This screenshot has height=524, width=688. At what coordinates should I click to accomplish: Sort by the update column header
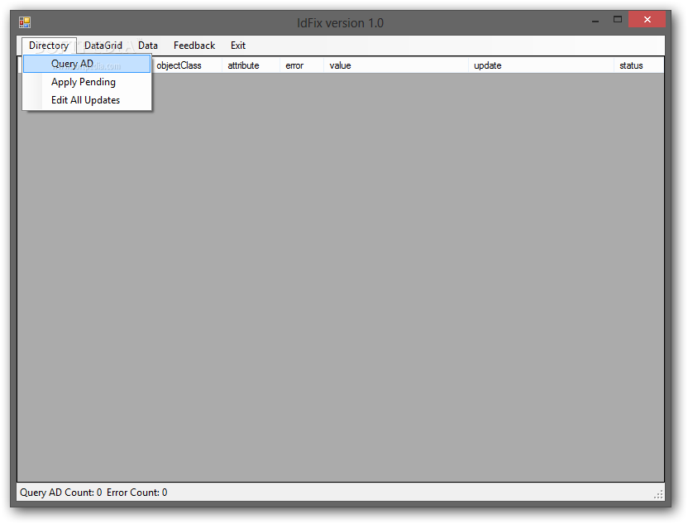coord(541,65)
